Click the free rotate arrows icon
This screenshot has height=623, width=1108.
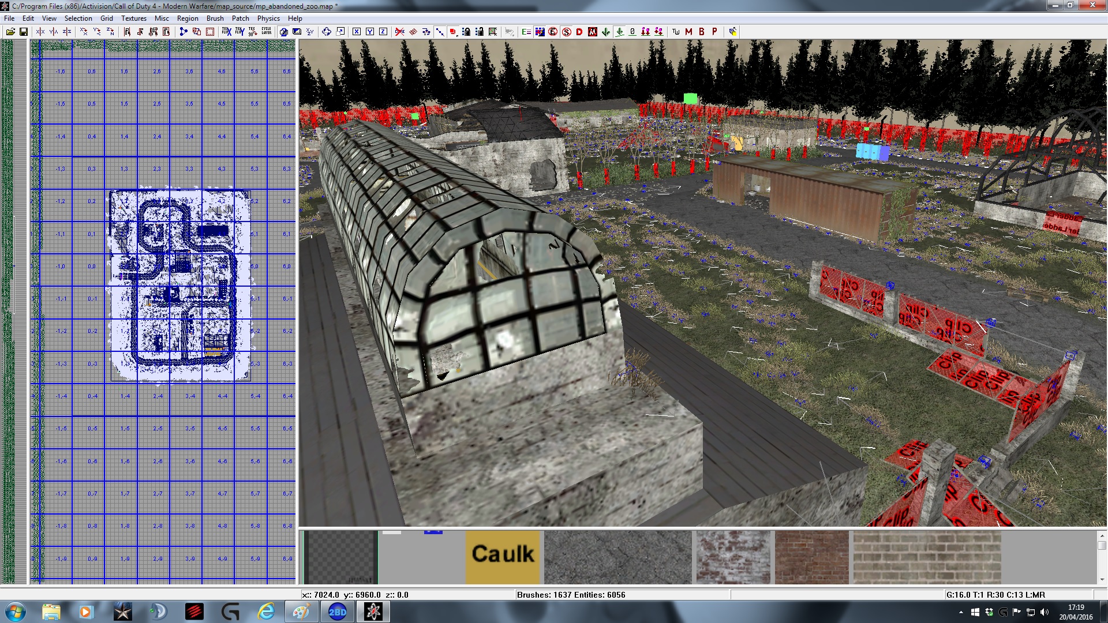pos(327,32)
